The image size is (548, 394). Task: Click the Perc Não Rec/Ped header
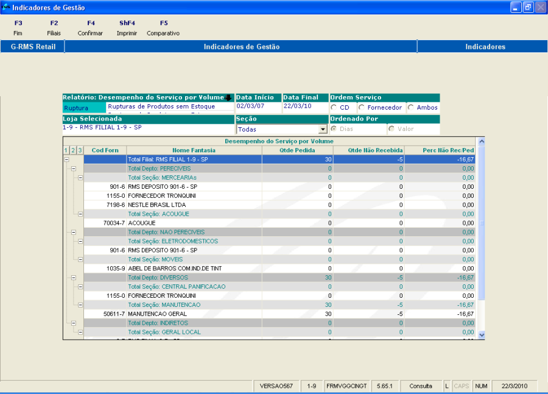tap(440, 150)
